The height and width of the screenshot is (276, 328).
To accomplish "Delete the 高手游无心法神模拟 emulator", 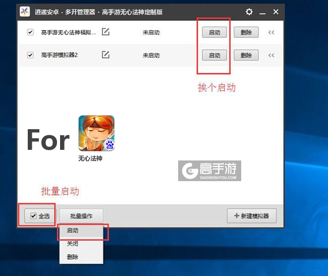I will click(x=246, y=32).
